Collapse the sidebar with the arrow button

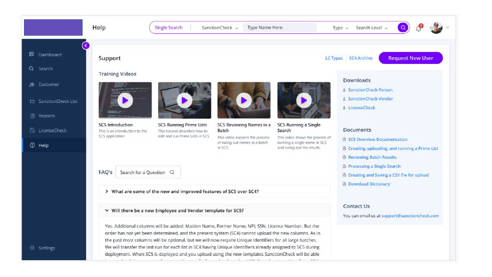[x=86, y=46]
